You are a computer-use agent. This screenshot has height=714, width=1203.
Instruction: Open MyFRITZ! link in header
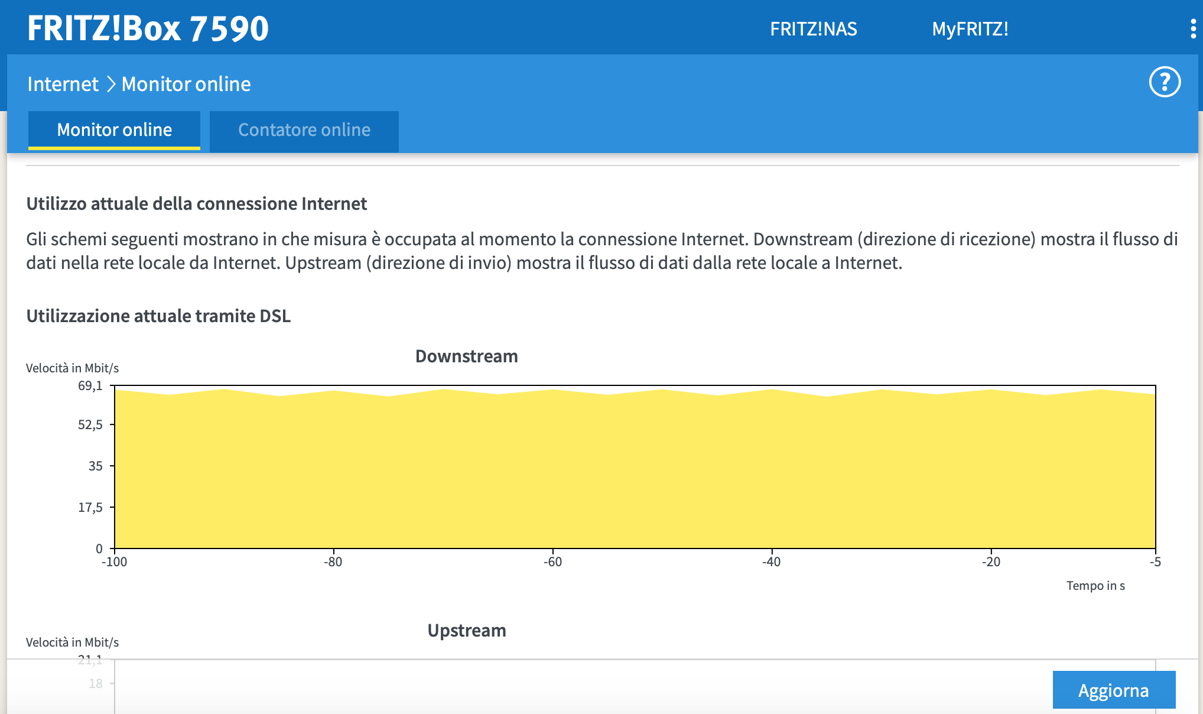pyautogui.click(x=970, y=29)
